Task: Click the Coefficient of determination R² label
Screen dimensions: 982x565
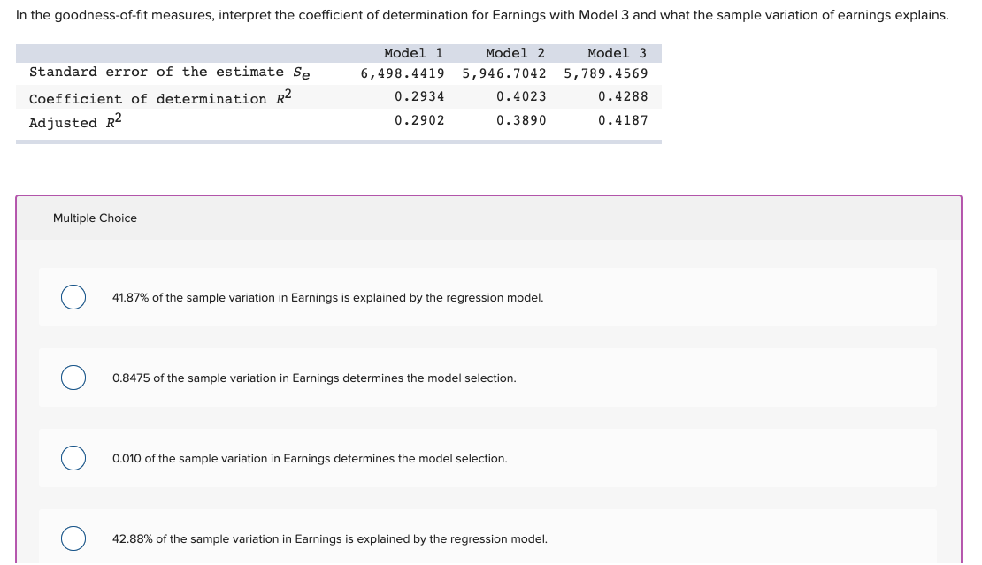Action: 160,96
